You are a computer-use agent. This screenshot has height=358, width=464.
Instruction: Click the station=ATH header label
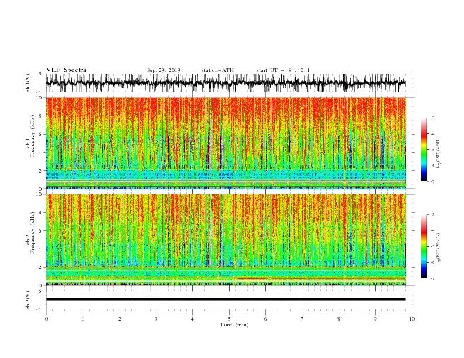pos(217,70)
